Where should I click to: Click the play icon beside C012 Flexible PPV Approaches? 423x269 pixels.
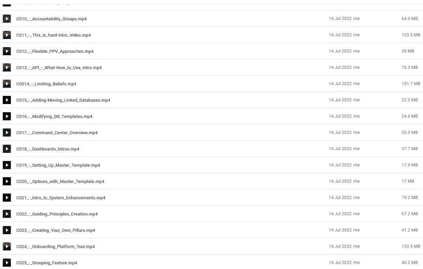click(7, 51)
